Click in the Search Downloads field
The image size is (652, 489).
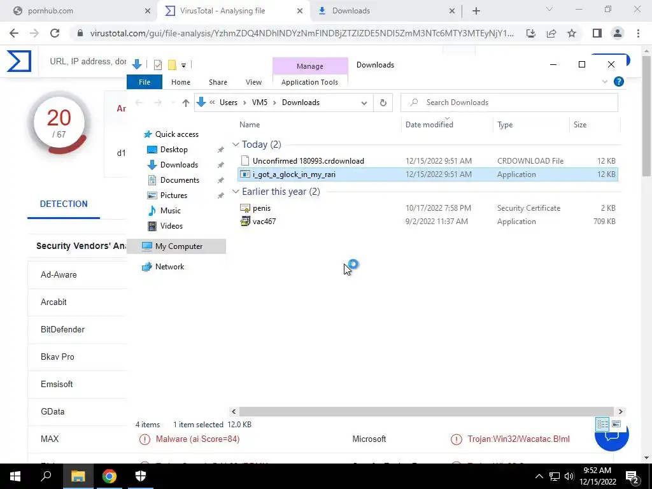tap(509, 103)
